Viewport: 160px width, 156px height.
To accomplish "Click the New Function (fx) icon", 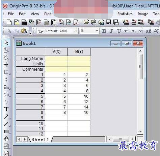I will click(x=54, y=22).
